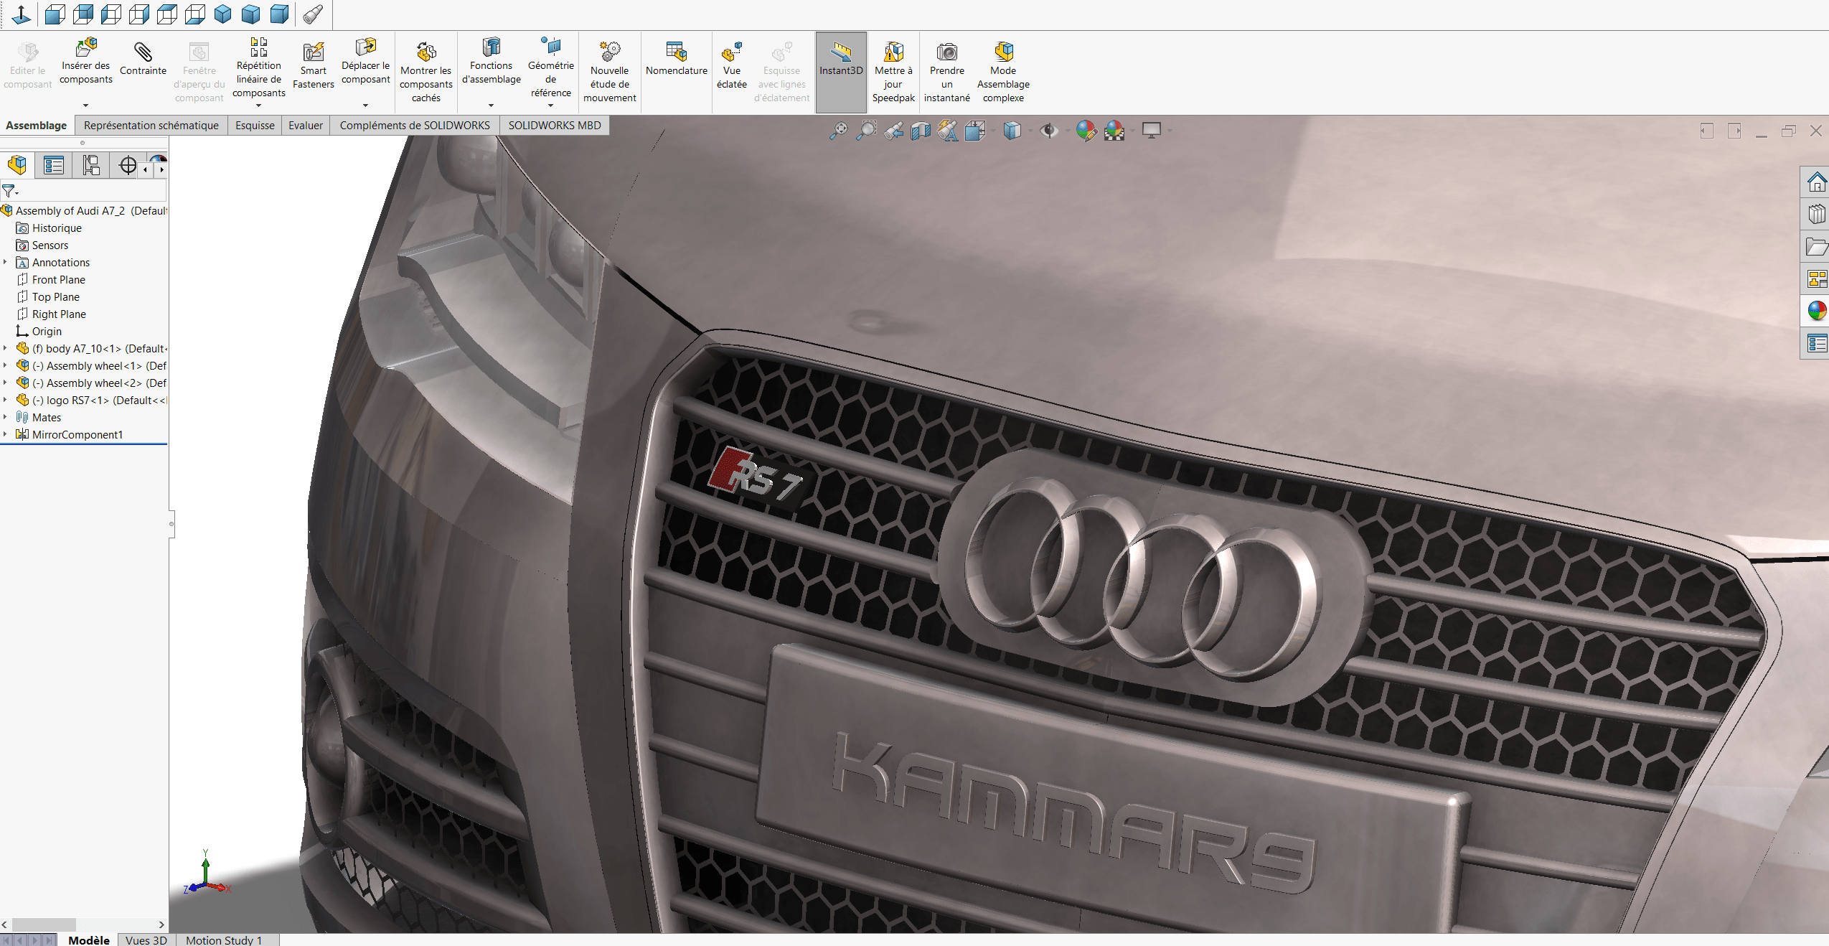Screen dimensions: 1829x946
Task: Click Vue éclatée tool
Action: [x=732, y=65]
